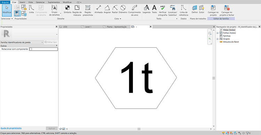261x135 pixels.
Task: Open Grupo de detalhes dropdown arrow
Action: click(61, 14)
